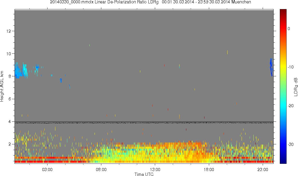Viewport: 298px width, 176px height.
Task: Click the 'Height AGL km' axis title
Action: point(2,86)
